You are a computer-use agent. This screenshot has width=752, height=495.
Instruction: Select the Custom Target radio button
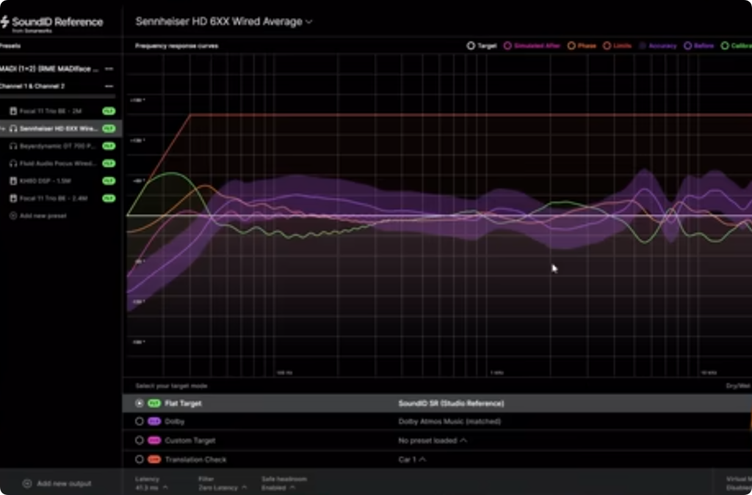pyautogui.click(x=140, y=441)
